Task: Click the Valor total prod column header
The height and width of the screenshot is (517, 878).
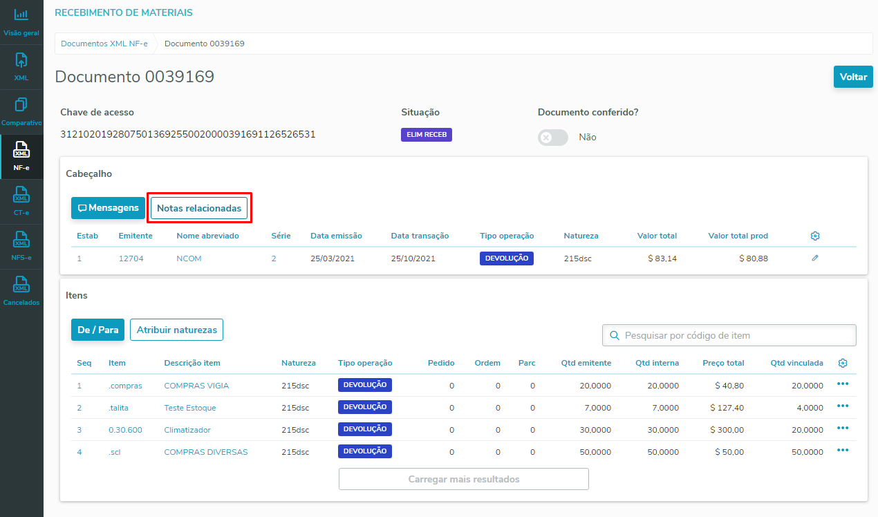Action: [x=738, y=236]
